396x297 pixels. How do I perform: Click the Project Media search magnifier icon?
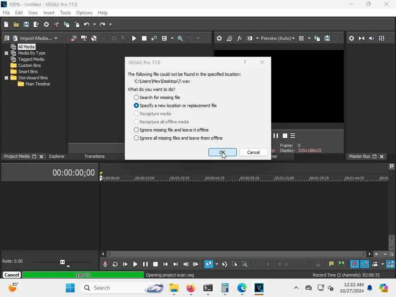coord(180,38)
